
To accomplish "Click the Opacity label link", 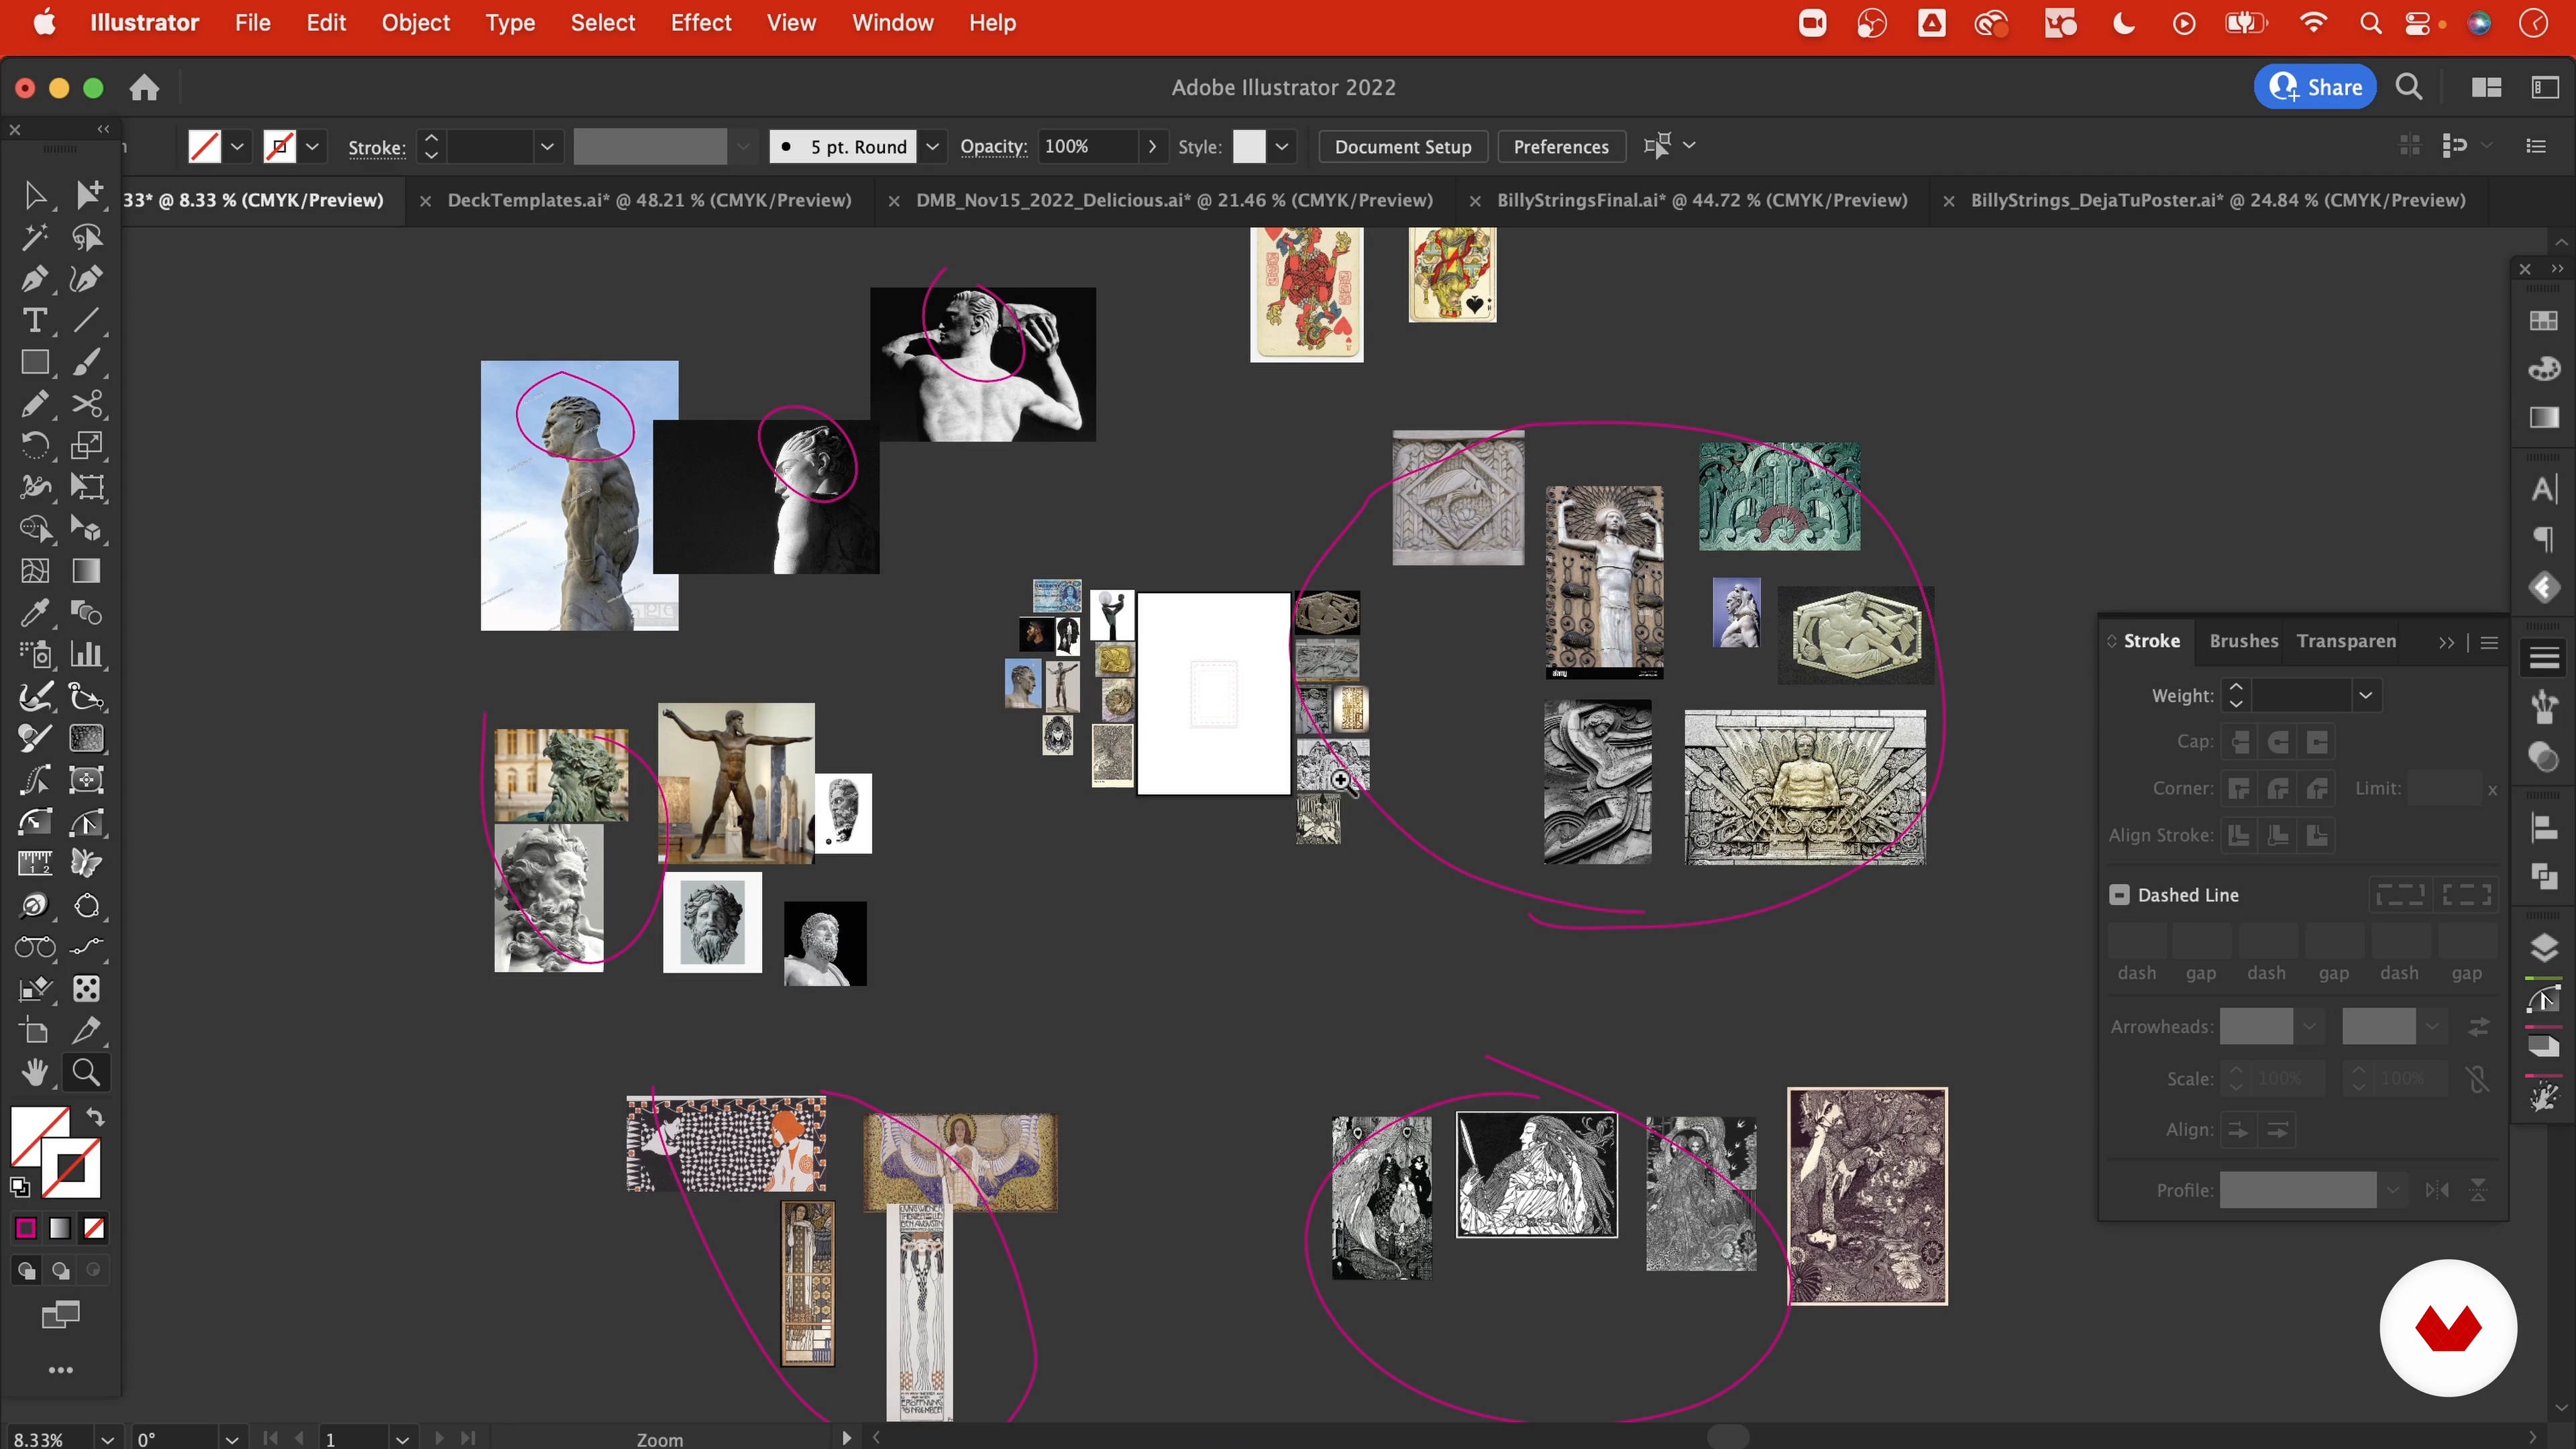I will pos(993,147).
